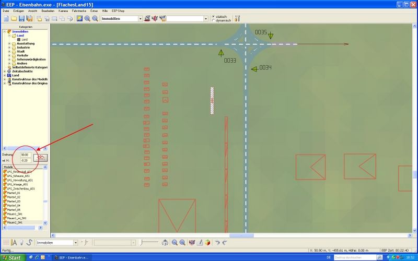Select LPG_Scheune_AS1 in the Modelle list
Screen dimensions: 418x261
click(18, 176)
